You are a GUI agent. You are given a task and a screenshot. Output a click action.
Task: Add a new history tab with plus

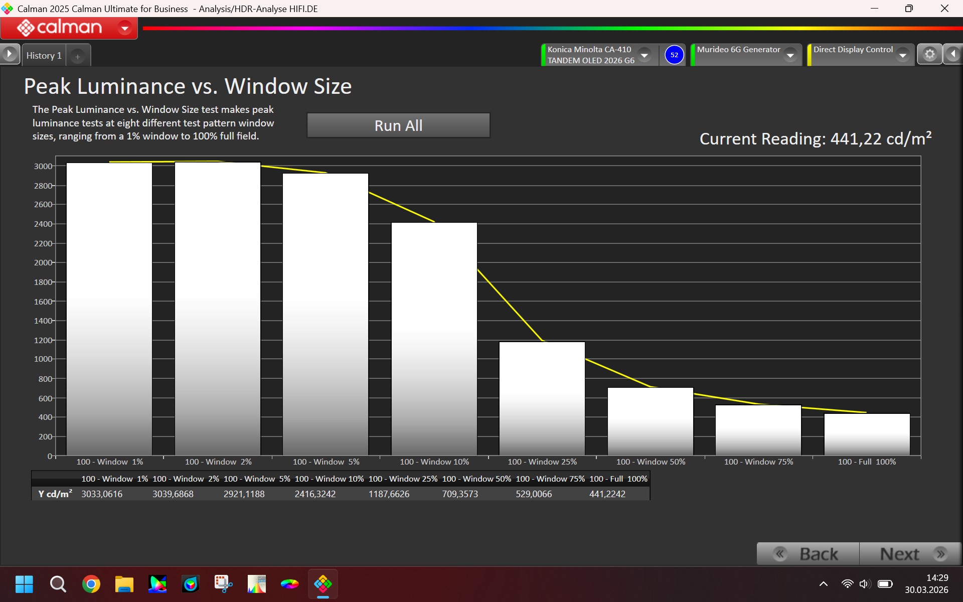78,57
